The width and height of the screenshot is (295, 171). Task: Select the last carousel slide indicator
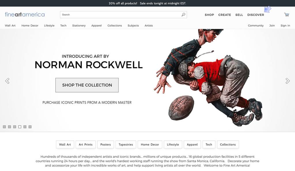30,127
